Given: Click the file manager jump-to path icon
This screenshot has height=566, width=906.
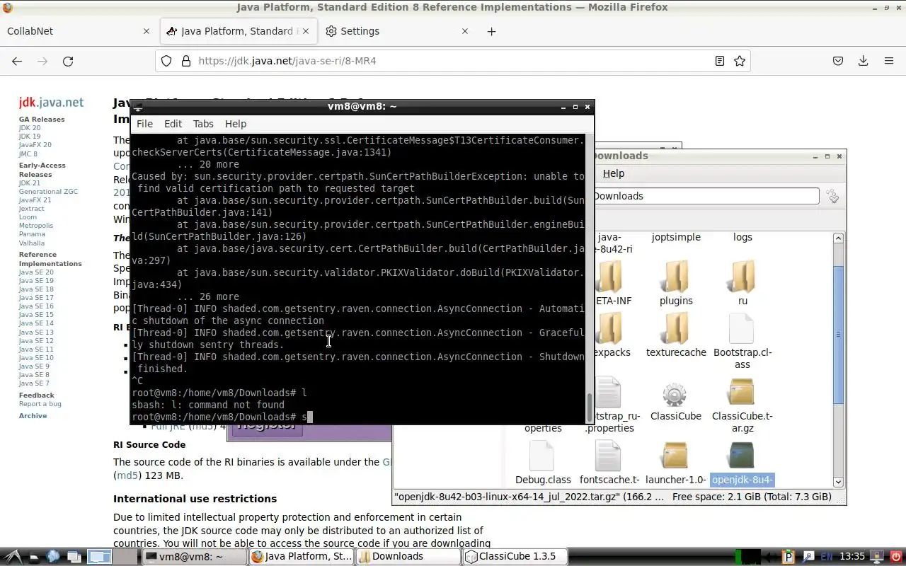Looking at the screenshot, I should [833, 197].
